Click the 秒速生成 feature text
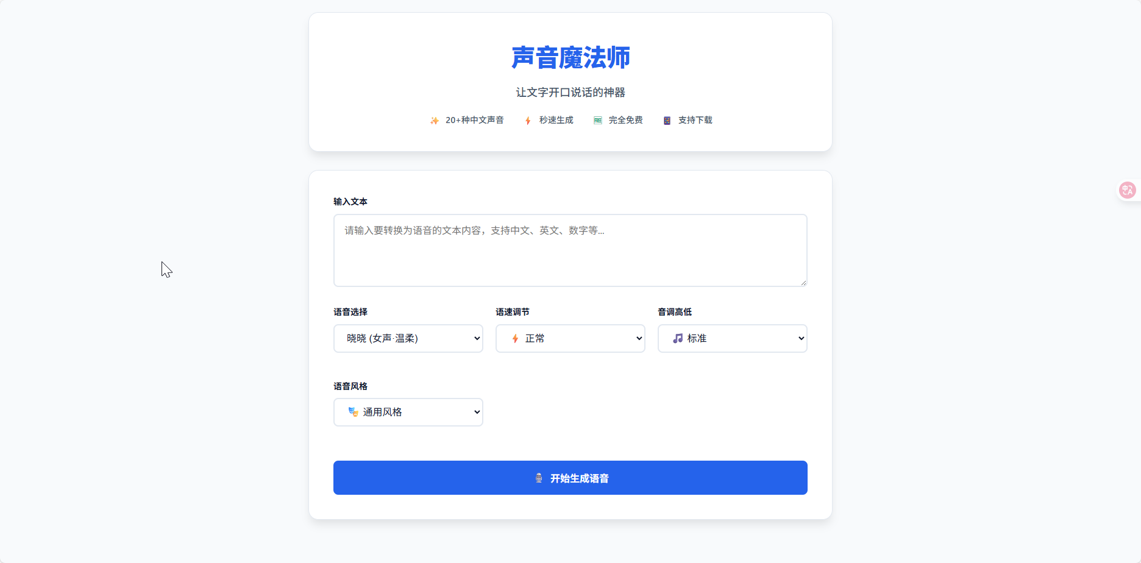This screenshot has height=563, width=1141. [556, 120]
